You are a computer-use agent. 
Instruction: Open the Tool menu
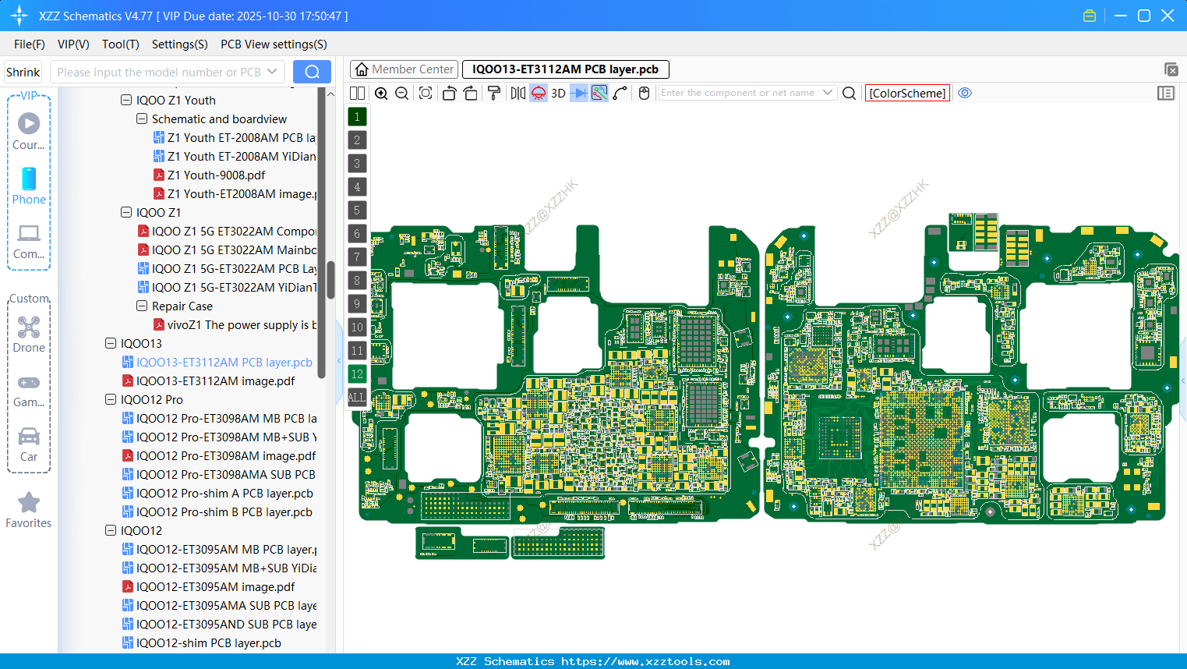pyautogui.click(x=120, y=44)
